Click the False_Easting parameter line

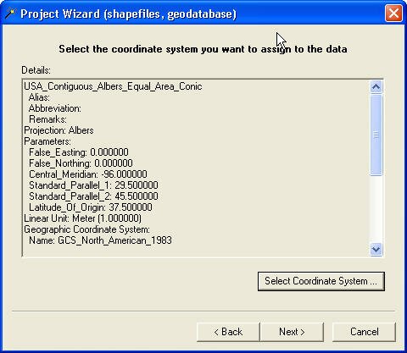coord(79,152)
